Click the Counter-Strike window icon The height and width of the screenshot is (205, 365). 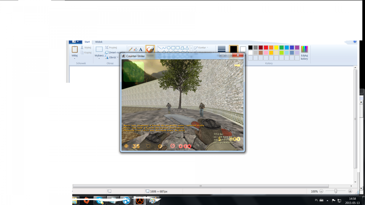[123, 56]
